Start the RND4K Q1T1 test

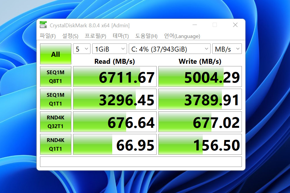(x=55, y=144)
